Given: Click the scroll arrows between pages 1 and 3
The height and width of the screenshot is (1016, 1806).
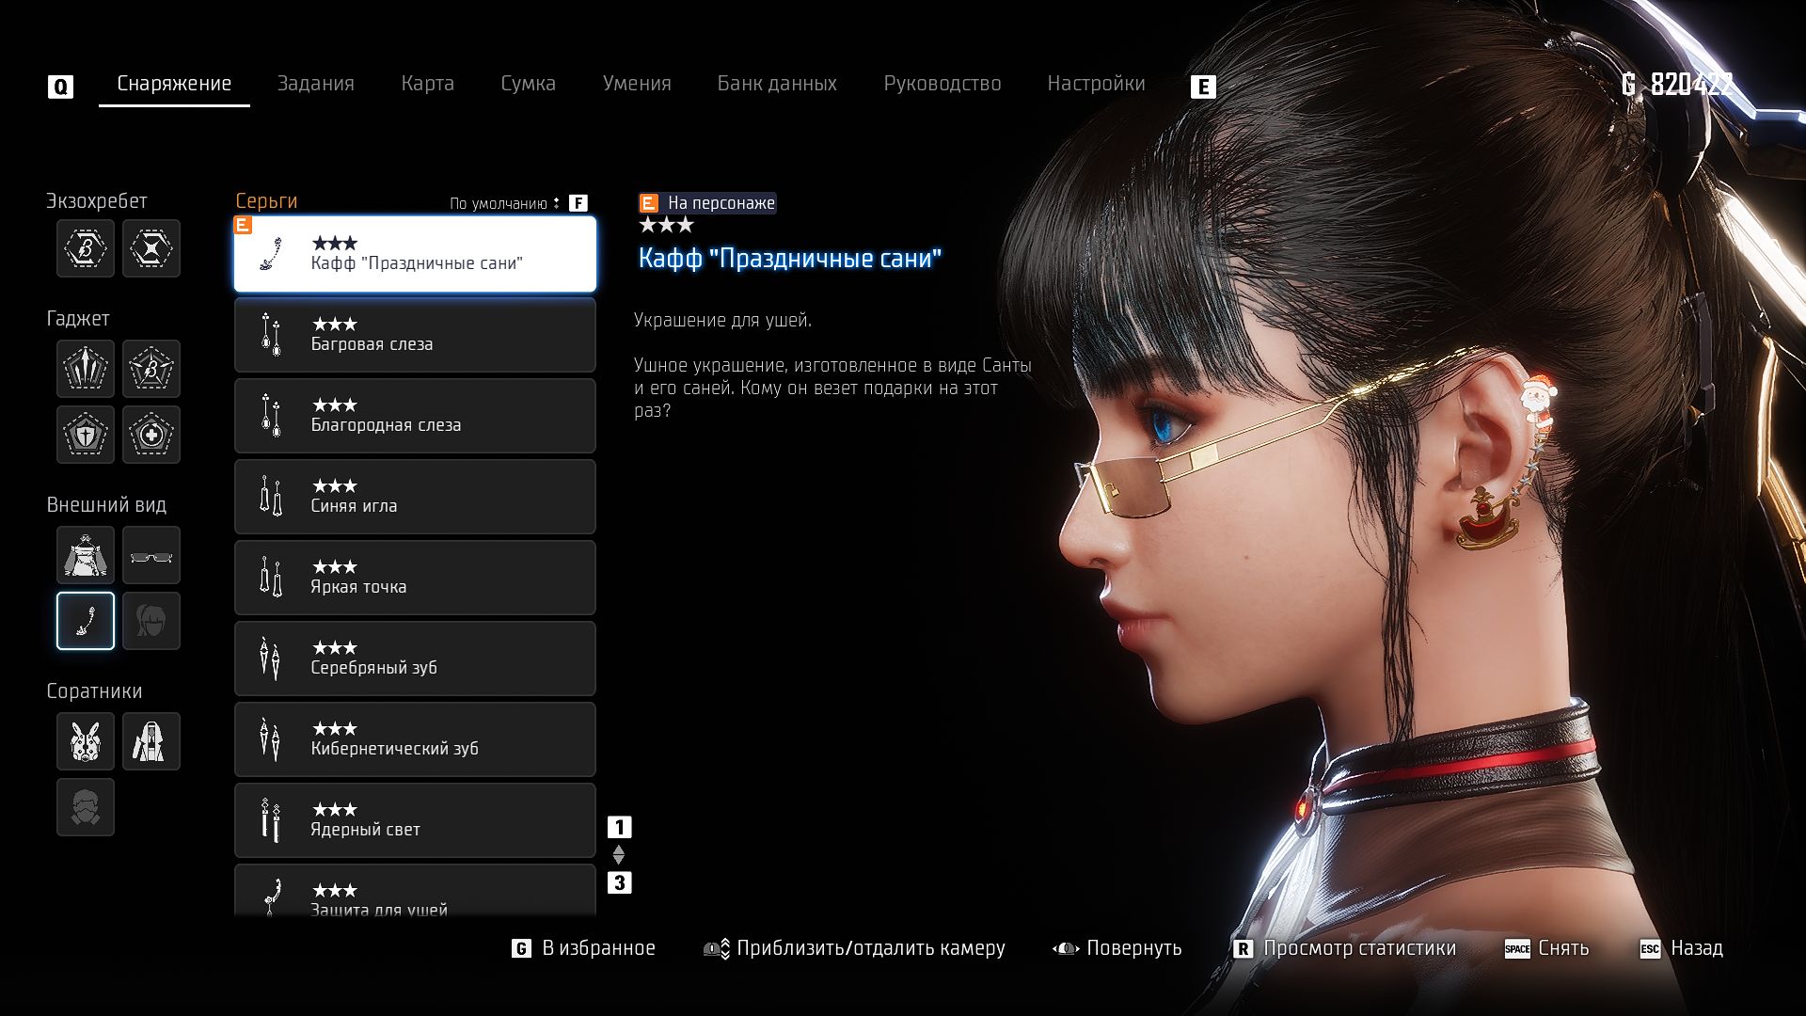Looking at the screenshot, I should pos(619,855).
